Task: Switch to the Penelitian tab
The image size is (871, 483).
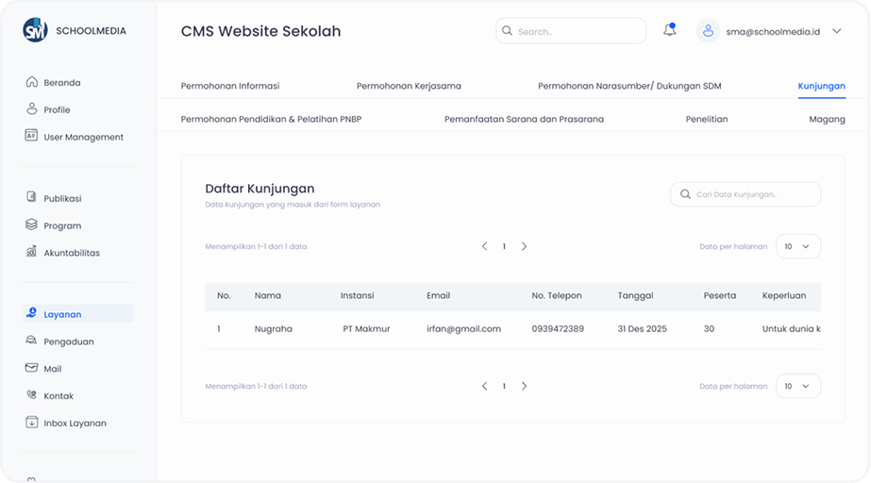Action: (x=707, y=119)
